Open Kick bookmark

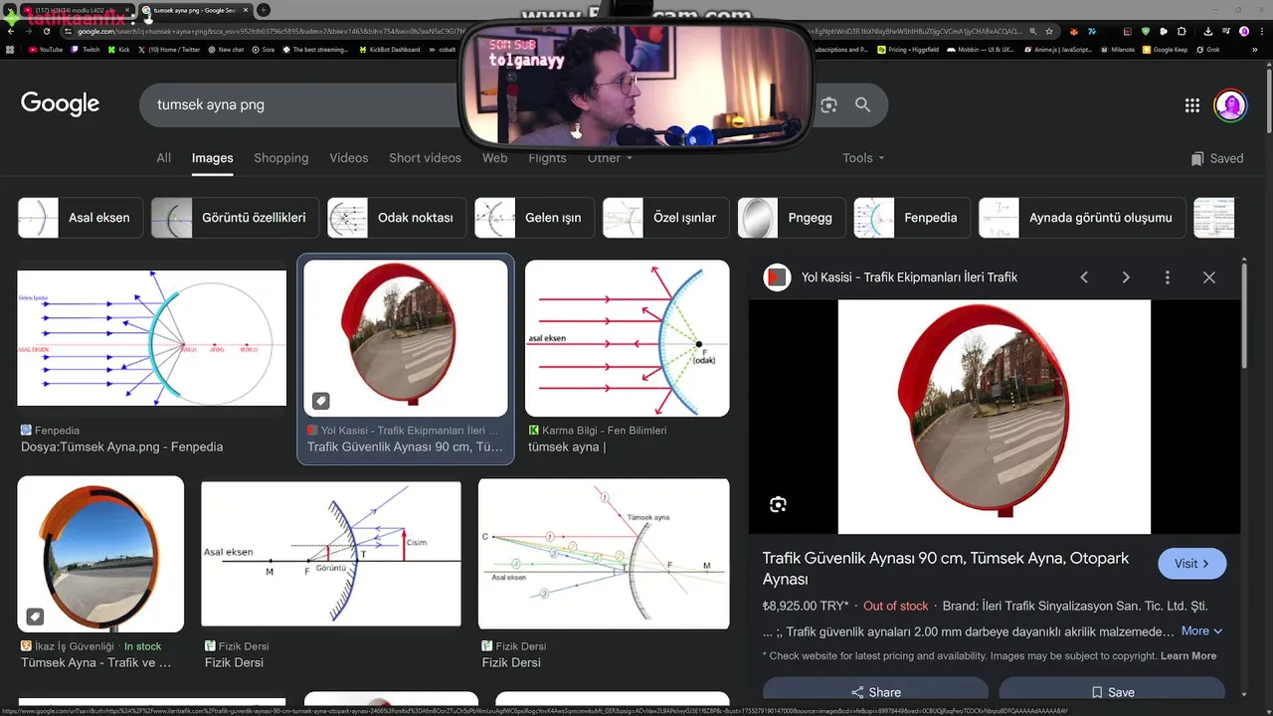click(119, 49)
